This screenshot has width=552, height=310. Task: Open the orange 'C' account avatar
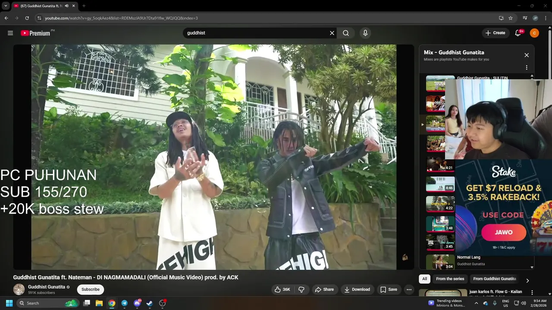click(x=534, y=33)
